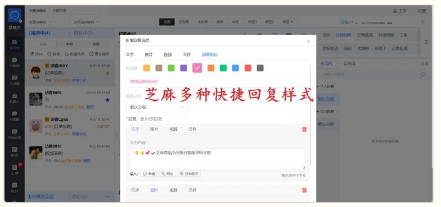Click 设置 in quick reply panel
This screenshot has height=207, width=441.
tap(424, 64)
